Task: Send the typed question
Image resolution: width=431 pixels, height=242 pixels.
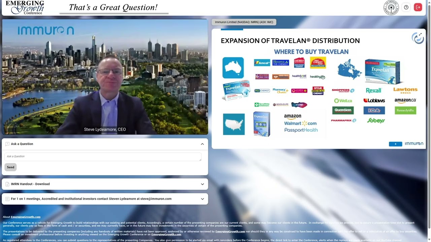Action: click(10, 167)
